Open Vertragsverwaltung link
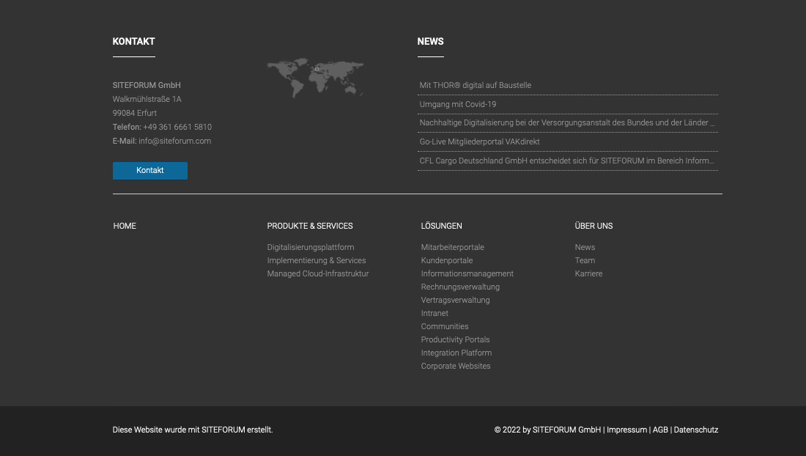The height and width of the screenshot is (456, 806). point(456,301)
